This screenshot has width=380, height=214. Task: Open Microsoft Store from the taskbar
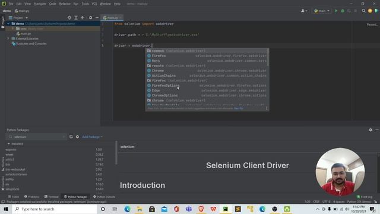152,209
